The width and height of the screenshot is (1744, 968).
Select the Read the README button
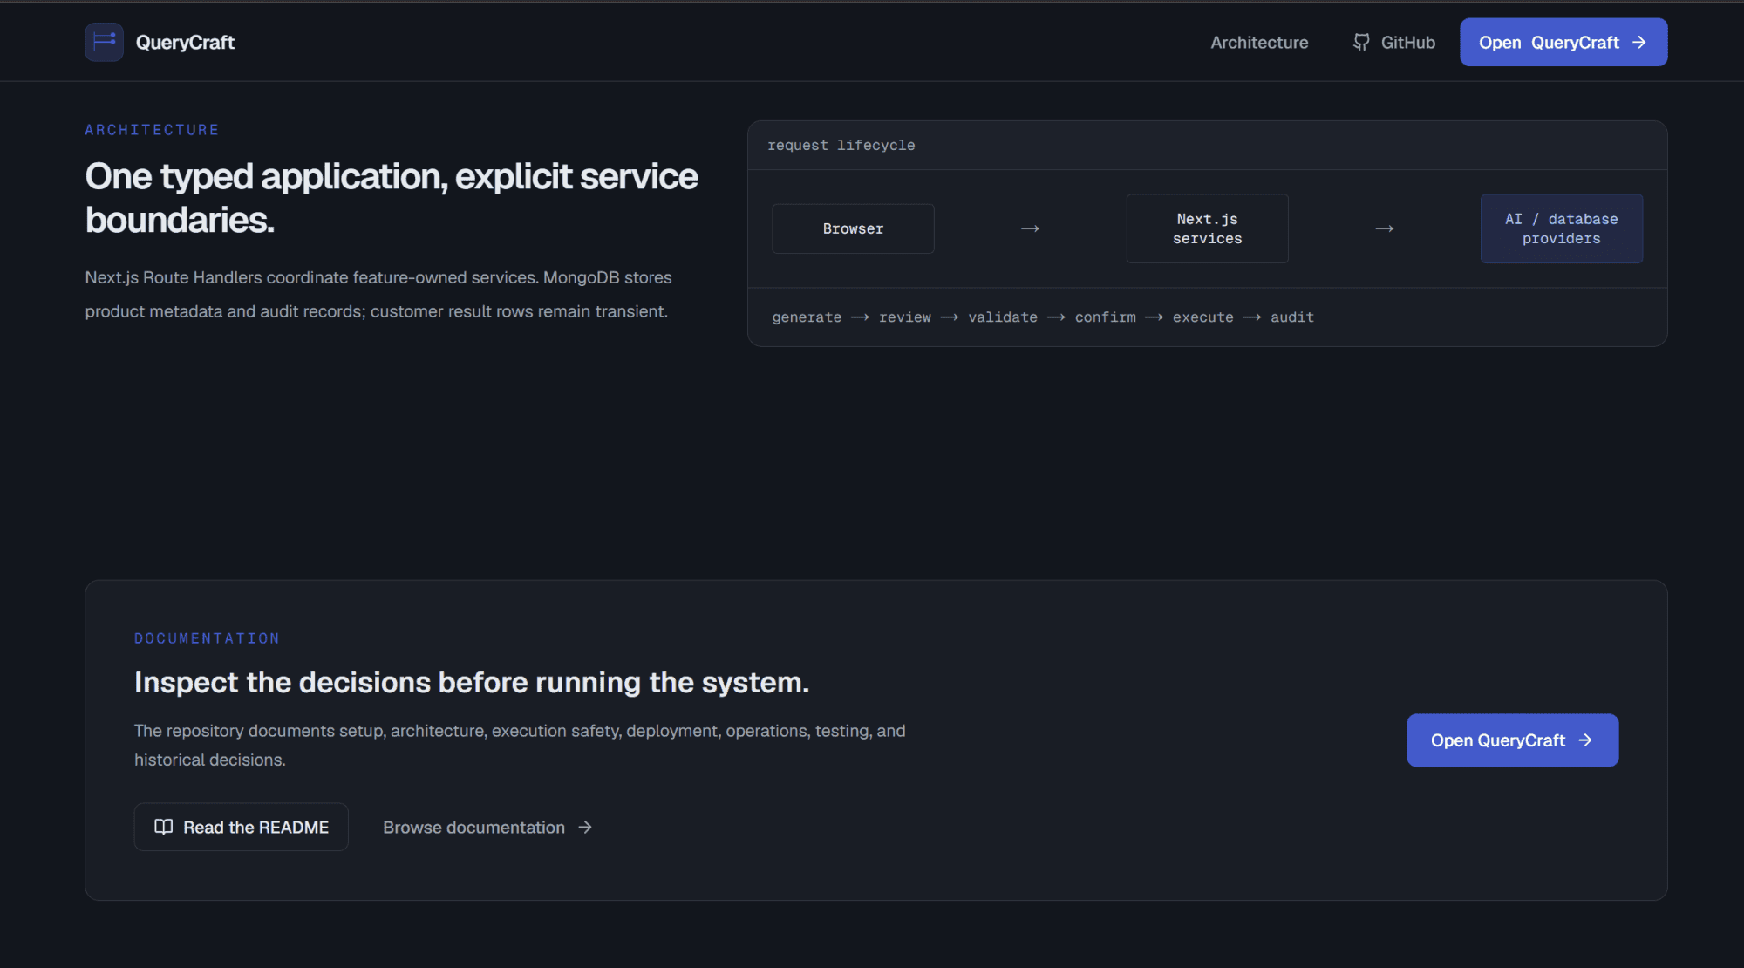click(x=241, y=827)
